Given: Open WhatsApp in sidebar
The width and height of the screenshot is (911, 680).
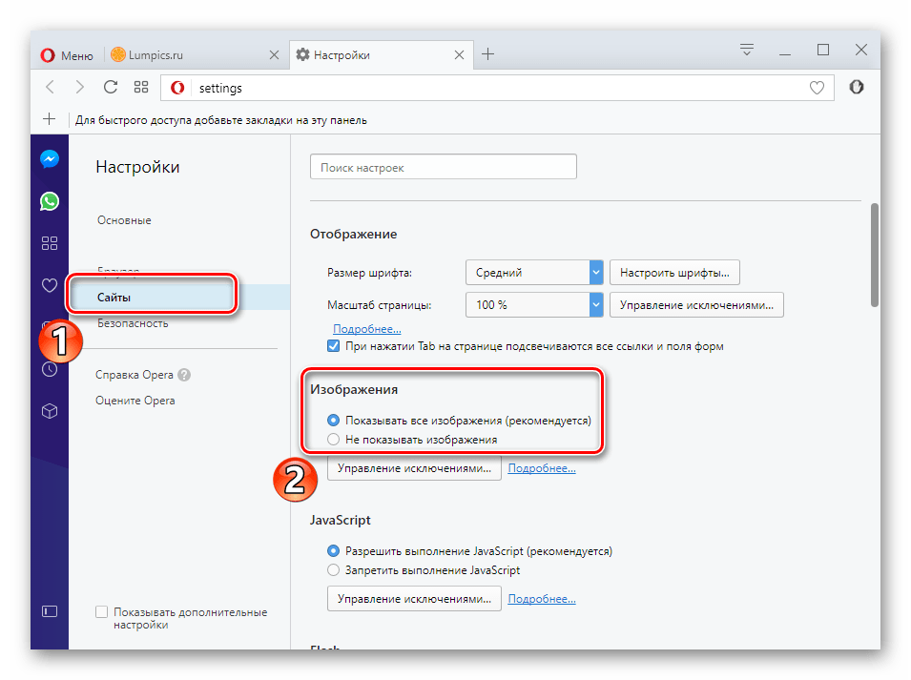Looking at the screenshot, I should [x=50, y=201].
